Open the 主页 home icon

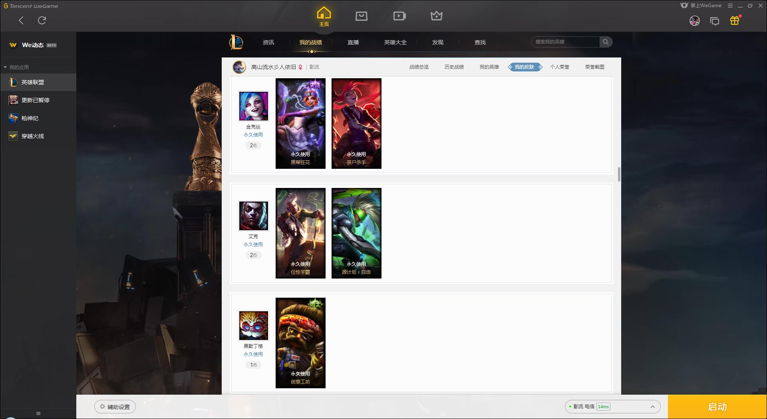pos(324,16)
